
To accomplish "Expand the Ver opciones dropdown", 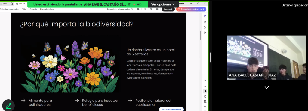I will coord(163,4).
